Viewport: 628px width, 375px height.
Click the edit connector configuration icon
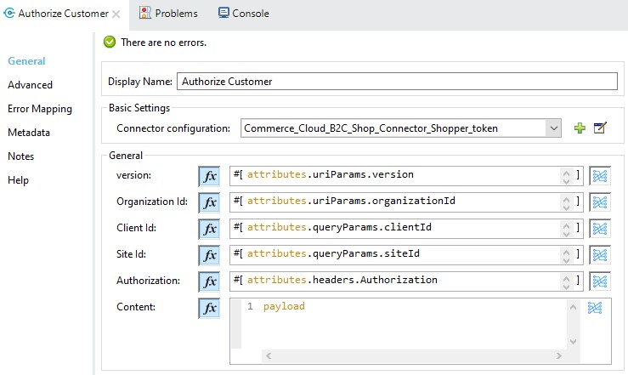[600, 128]
